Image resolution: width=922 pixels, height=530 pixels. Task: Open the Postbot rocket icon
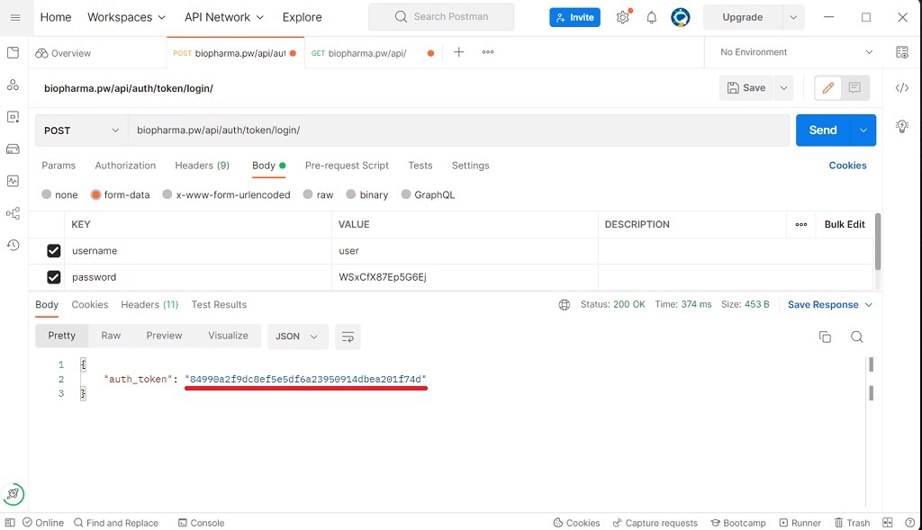pyautogui.click(x=14, y=494)
